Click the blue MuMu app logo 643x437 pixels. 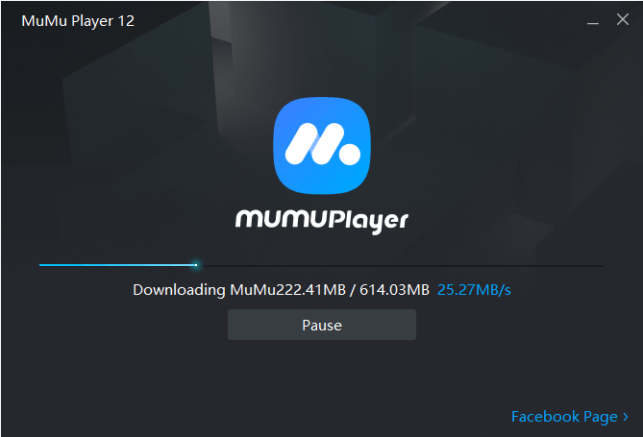[322, 146]
